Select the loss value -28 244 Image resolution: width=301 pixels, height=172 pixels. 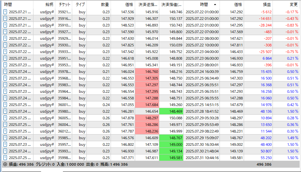click(265, 25)
